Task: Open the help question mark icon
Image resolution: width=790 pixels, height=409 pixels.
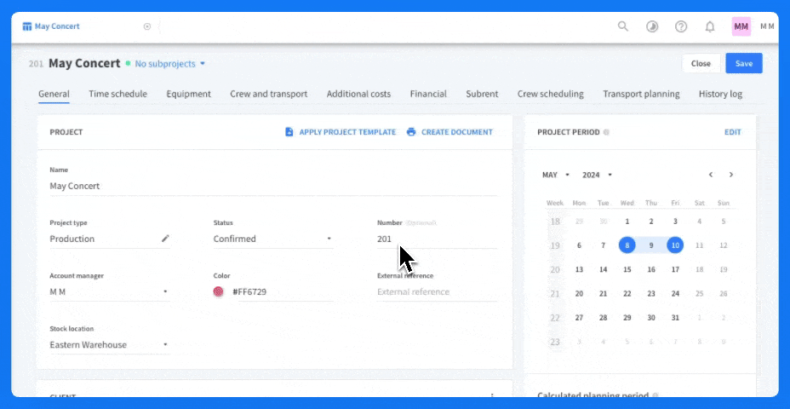Action: [x=681, y=26]
